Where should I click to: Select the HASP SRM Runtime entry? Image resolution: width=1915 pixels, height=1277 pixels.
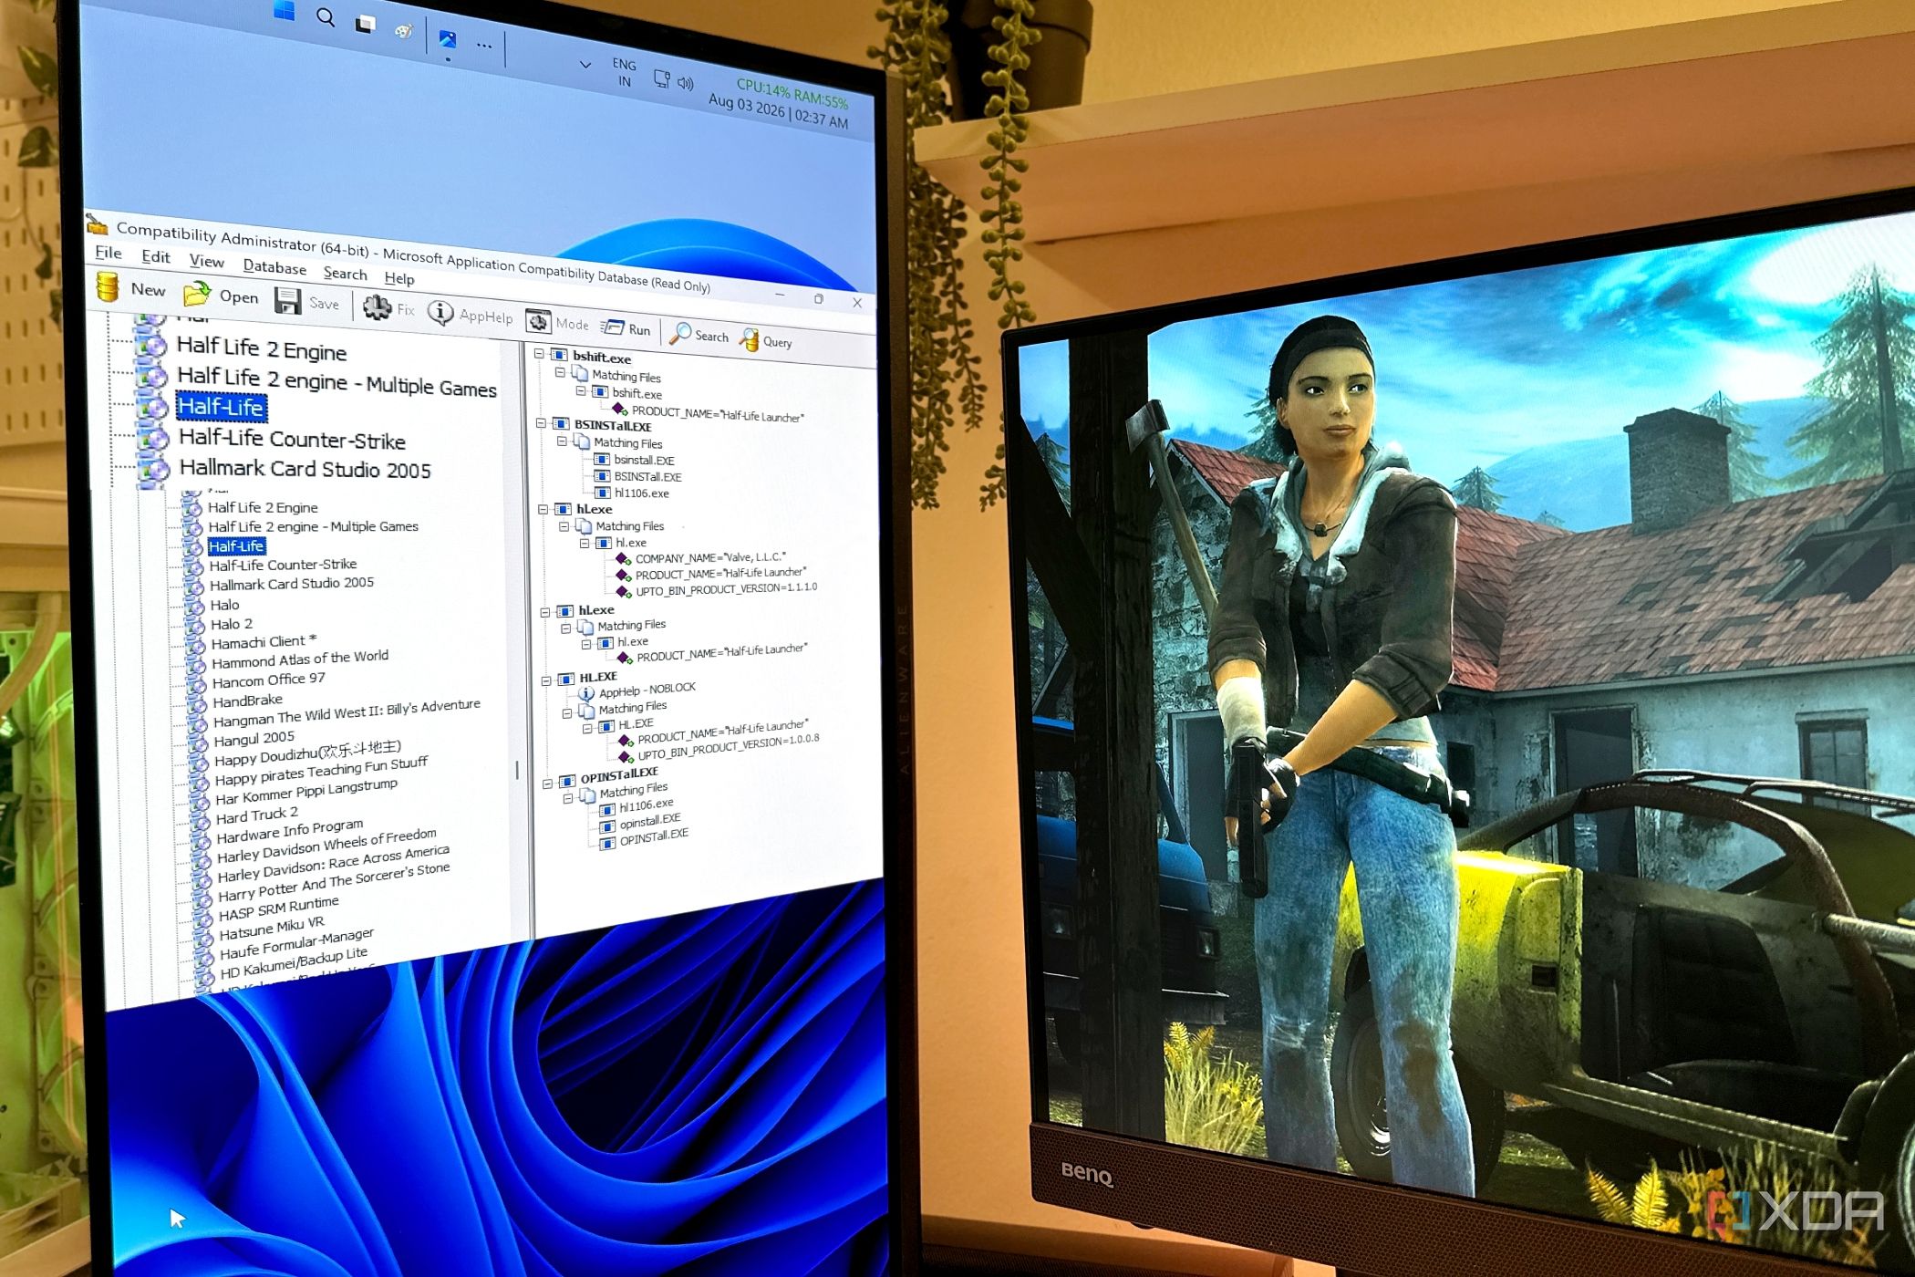(x=278, y=908)
